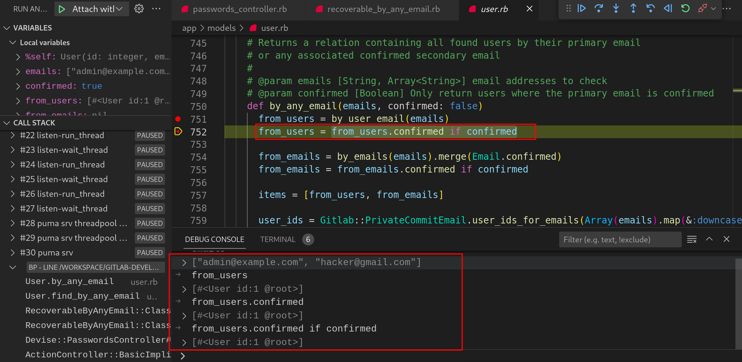Close the bottom panel

click(x=727, y=239)
